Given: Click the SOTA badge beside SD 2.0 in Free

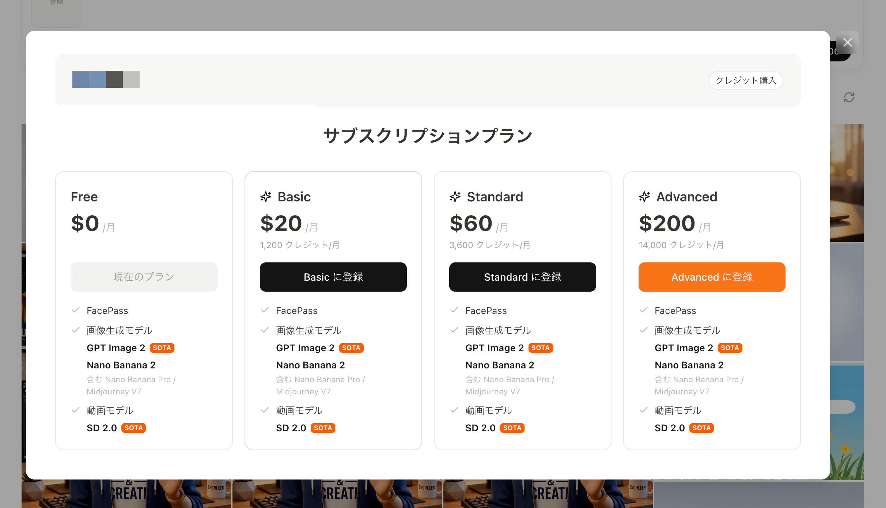Looking at the screenshot, I should point(133,428).
